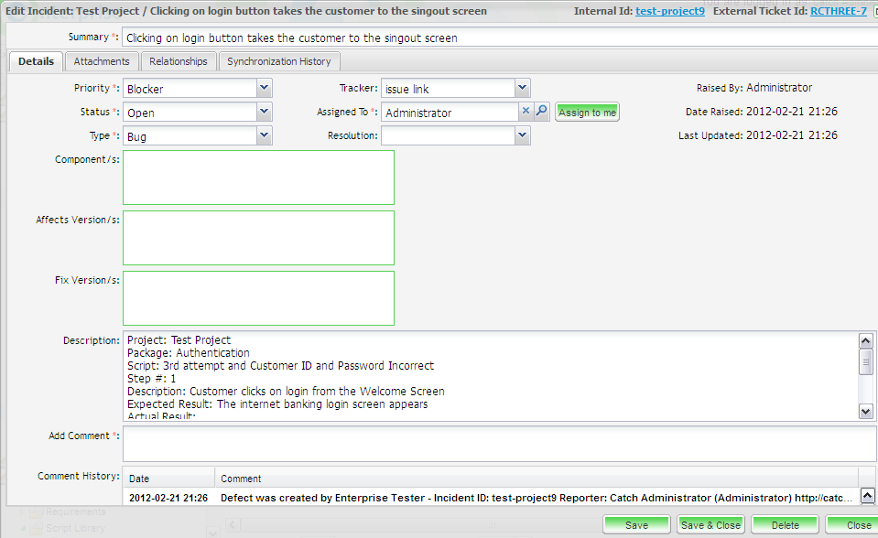Expand the Tracker dropdown
Screen dimensions: 878x538
coord(522,89)
